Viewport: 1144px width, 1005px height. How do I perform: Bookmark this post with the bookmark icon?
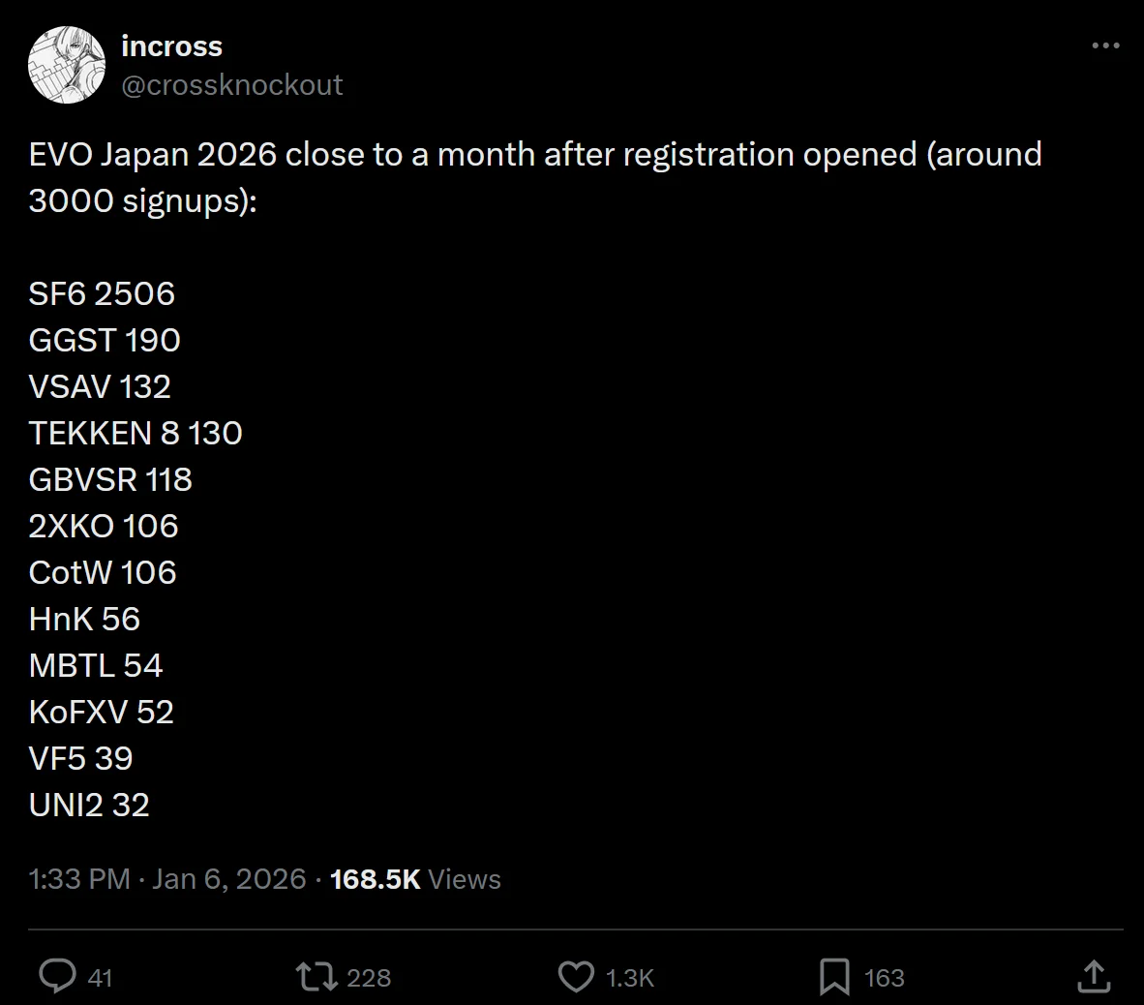[x=834, y=976]
